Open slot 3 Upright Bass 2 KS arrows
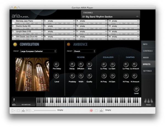The height and width of the screenshot is (127, 165). coord(42,31)
